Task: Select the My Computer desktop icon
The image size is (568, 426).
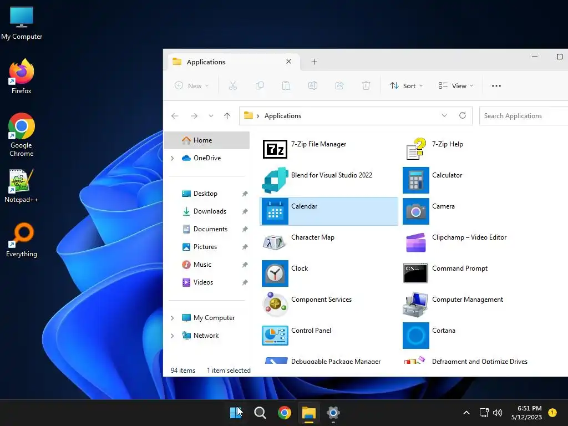Action: 22,23
